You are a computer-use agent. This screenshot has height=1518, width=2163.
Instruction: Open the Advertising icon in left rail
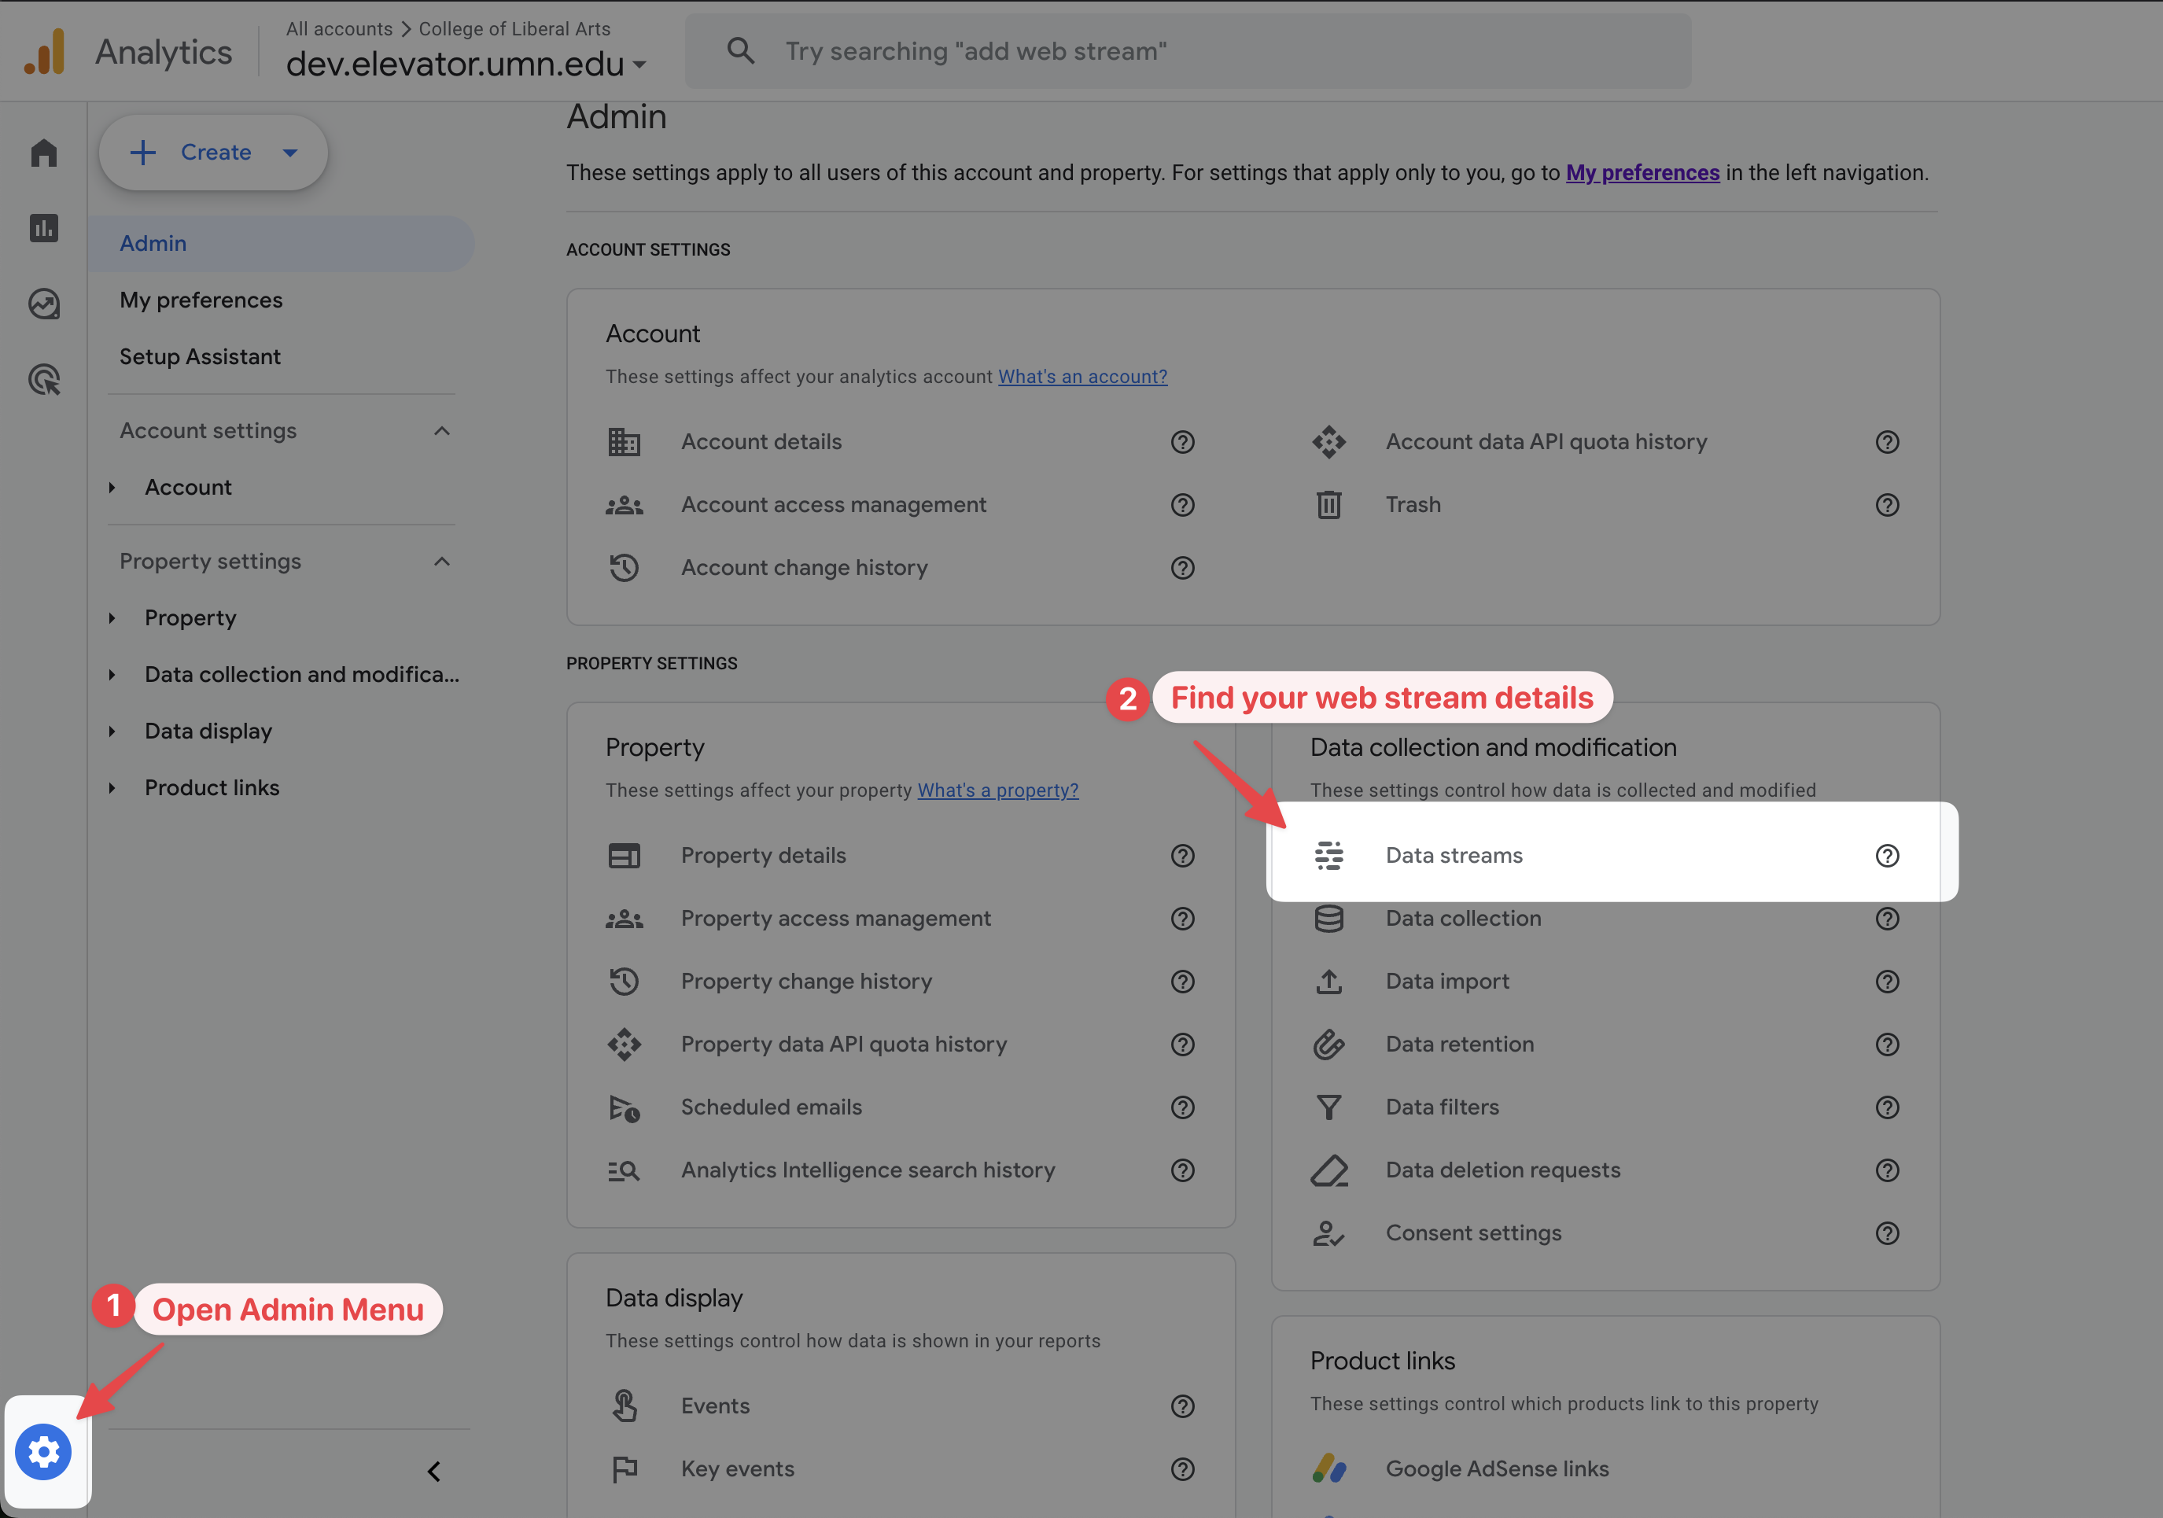[43, 380]
